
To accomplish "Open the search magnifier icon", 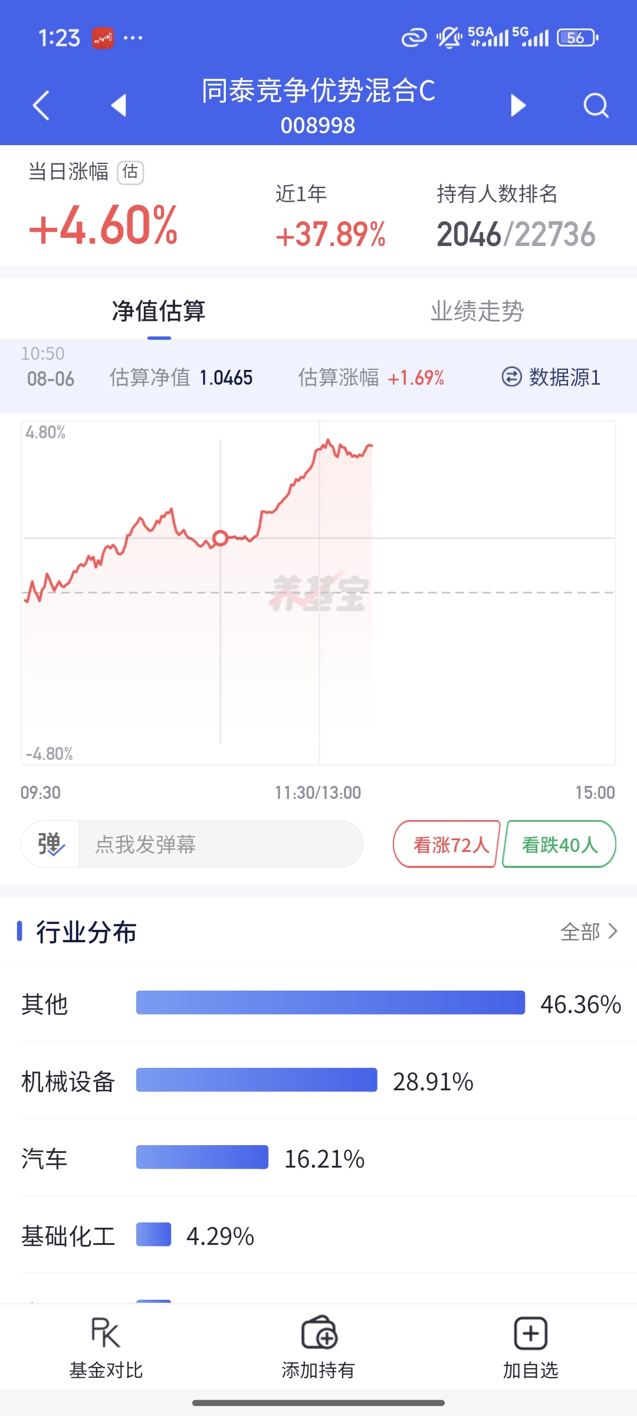I will pyautogui.click(x=596, y=106).
